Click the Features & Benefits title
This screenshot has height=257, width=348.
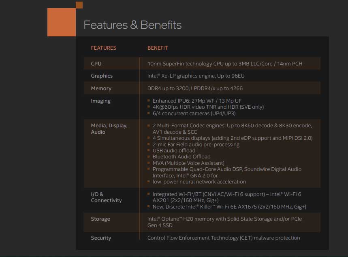point(132,25)
